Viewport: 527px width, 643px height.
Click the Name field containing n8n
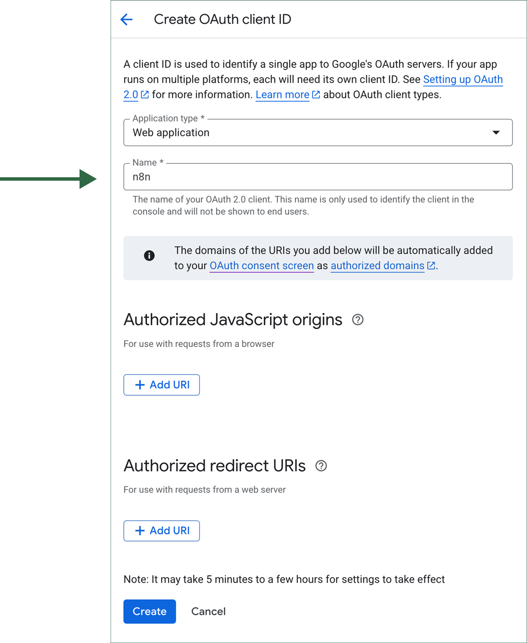[318, 177]
